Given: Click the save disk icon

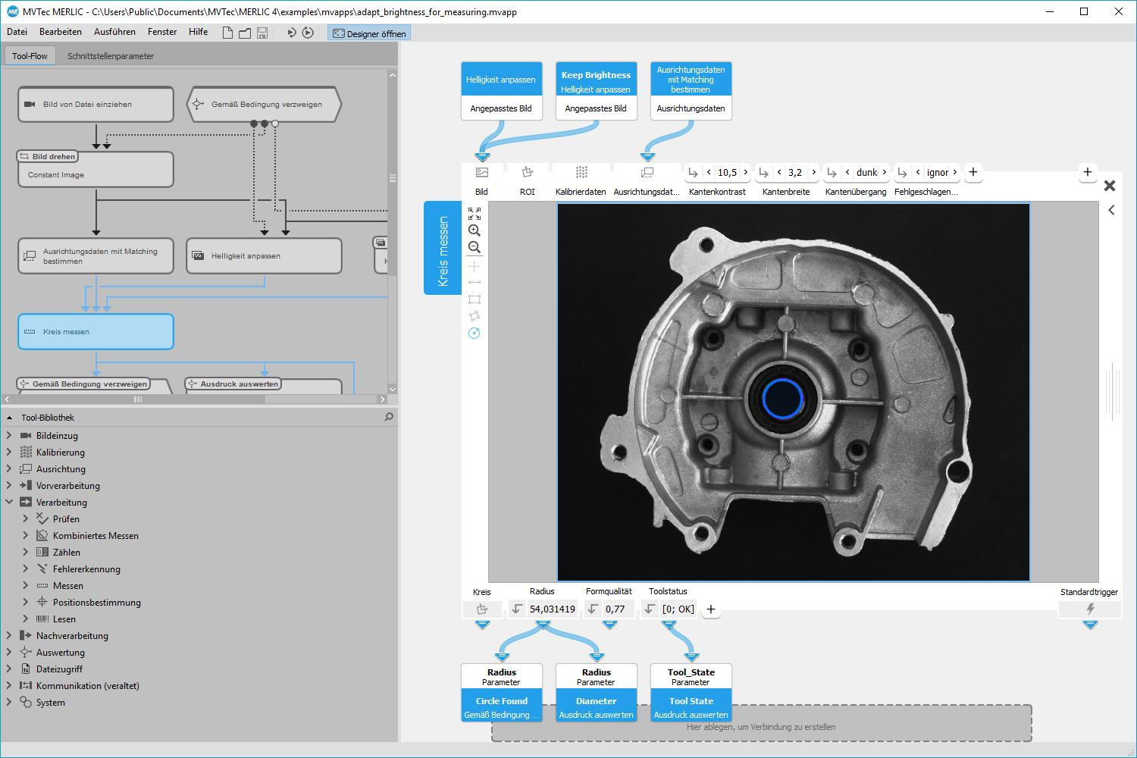Looking at the screenshot, I should click(x=262, y=33).
